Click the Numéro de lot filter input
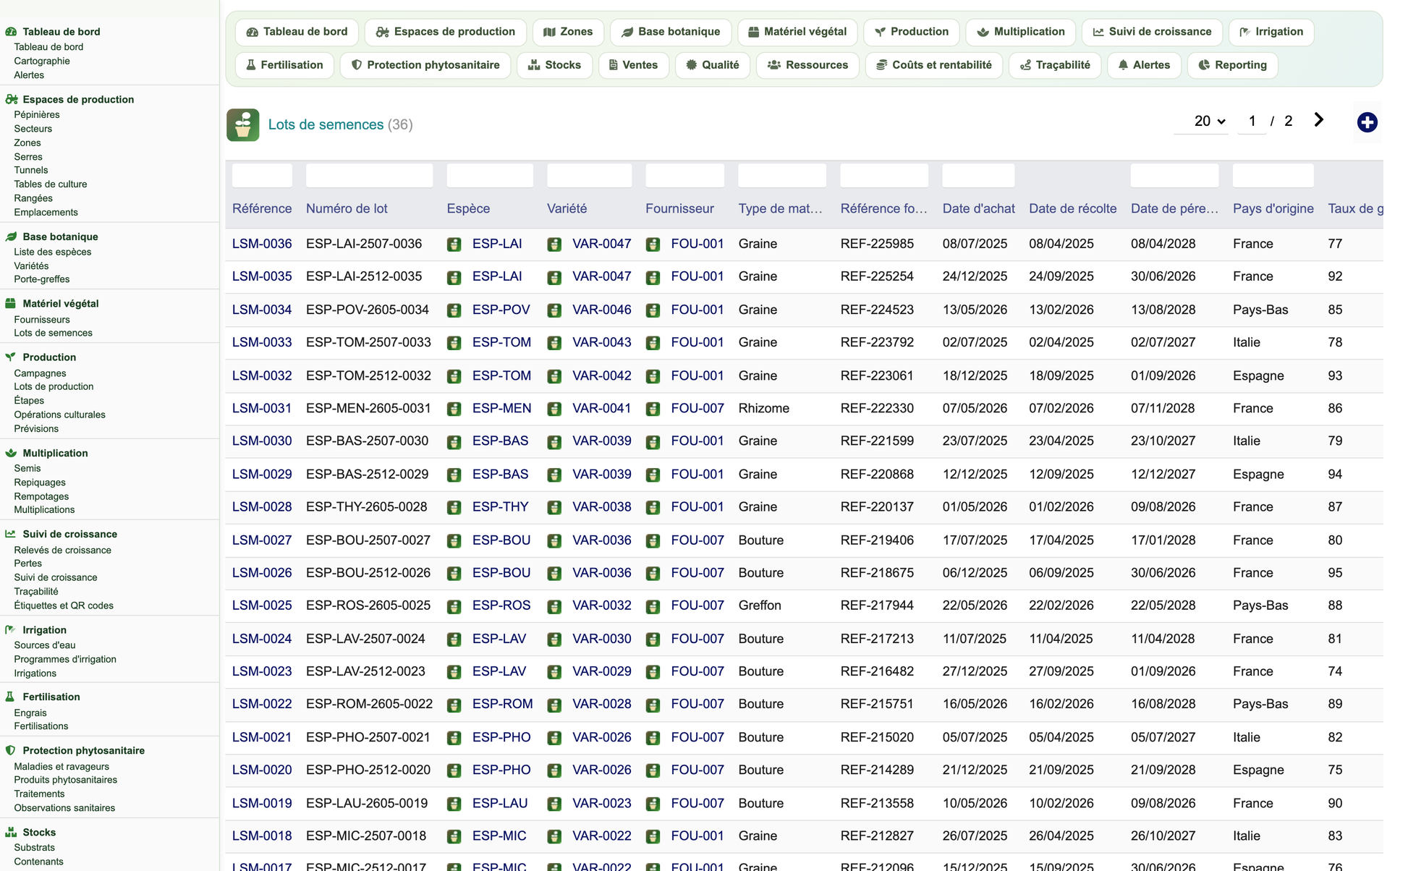The width and height of the screenshot is (1408, 871). point(369,176)
